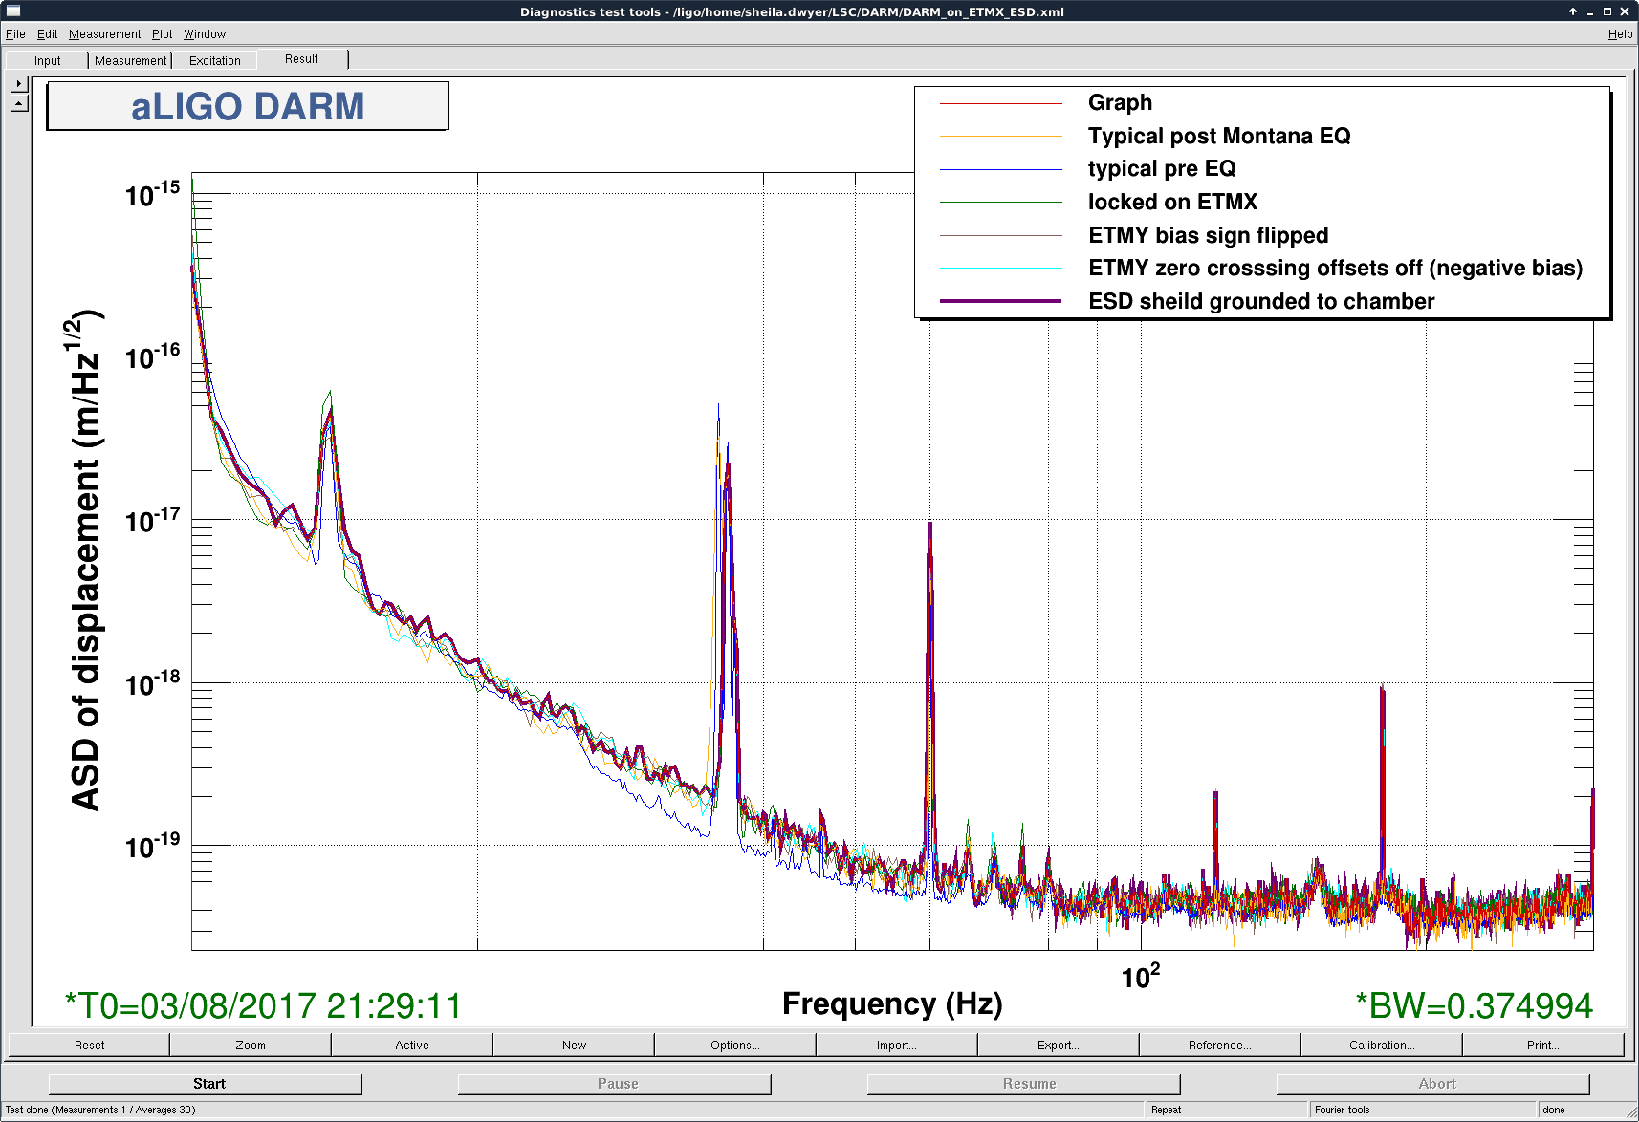Click the Zoom button
Image resolution: width=1639 pixels, height=1122 pixels.
tap(251, 1045)
